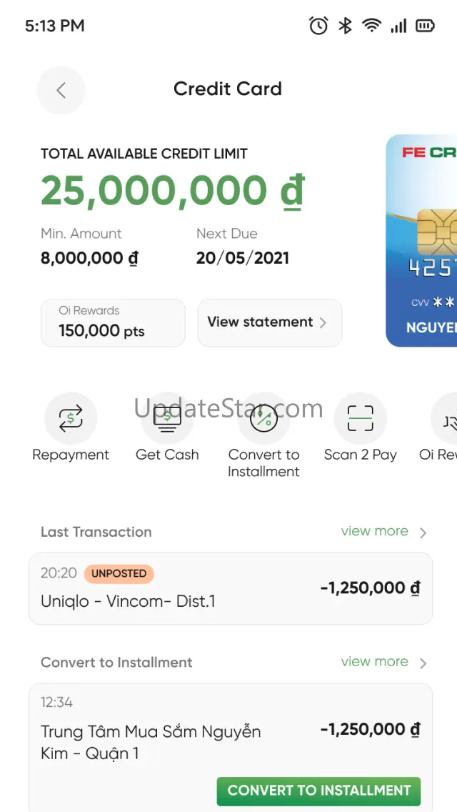Tap the battery status icon
Image resolution: width=457 pixels, height=812 pixels.
(425, 26)
